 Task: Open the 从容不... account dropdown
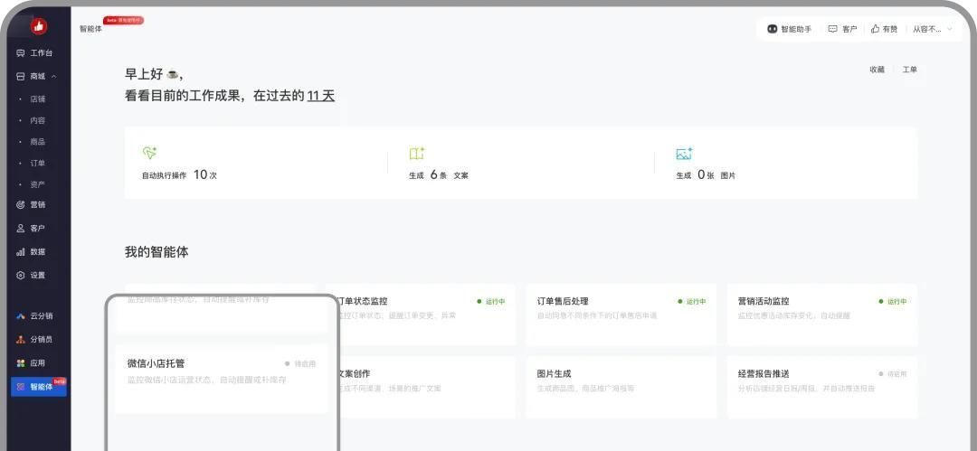932,29
